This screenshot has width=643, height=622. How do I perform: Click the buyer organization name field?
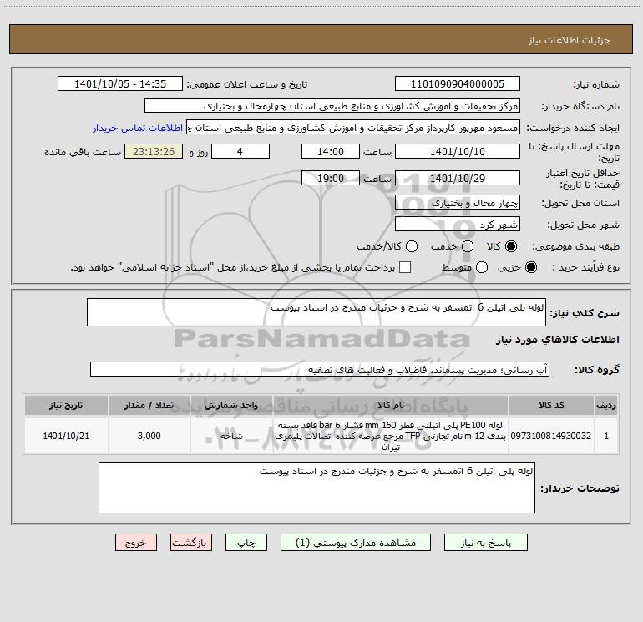[332, 106]
